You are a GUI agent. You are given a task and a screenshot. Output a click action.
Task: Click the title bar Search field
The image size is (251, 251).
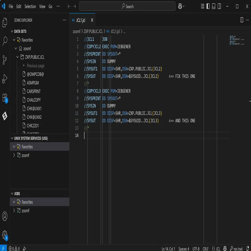[x=127, y=6]
